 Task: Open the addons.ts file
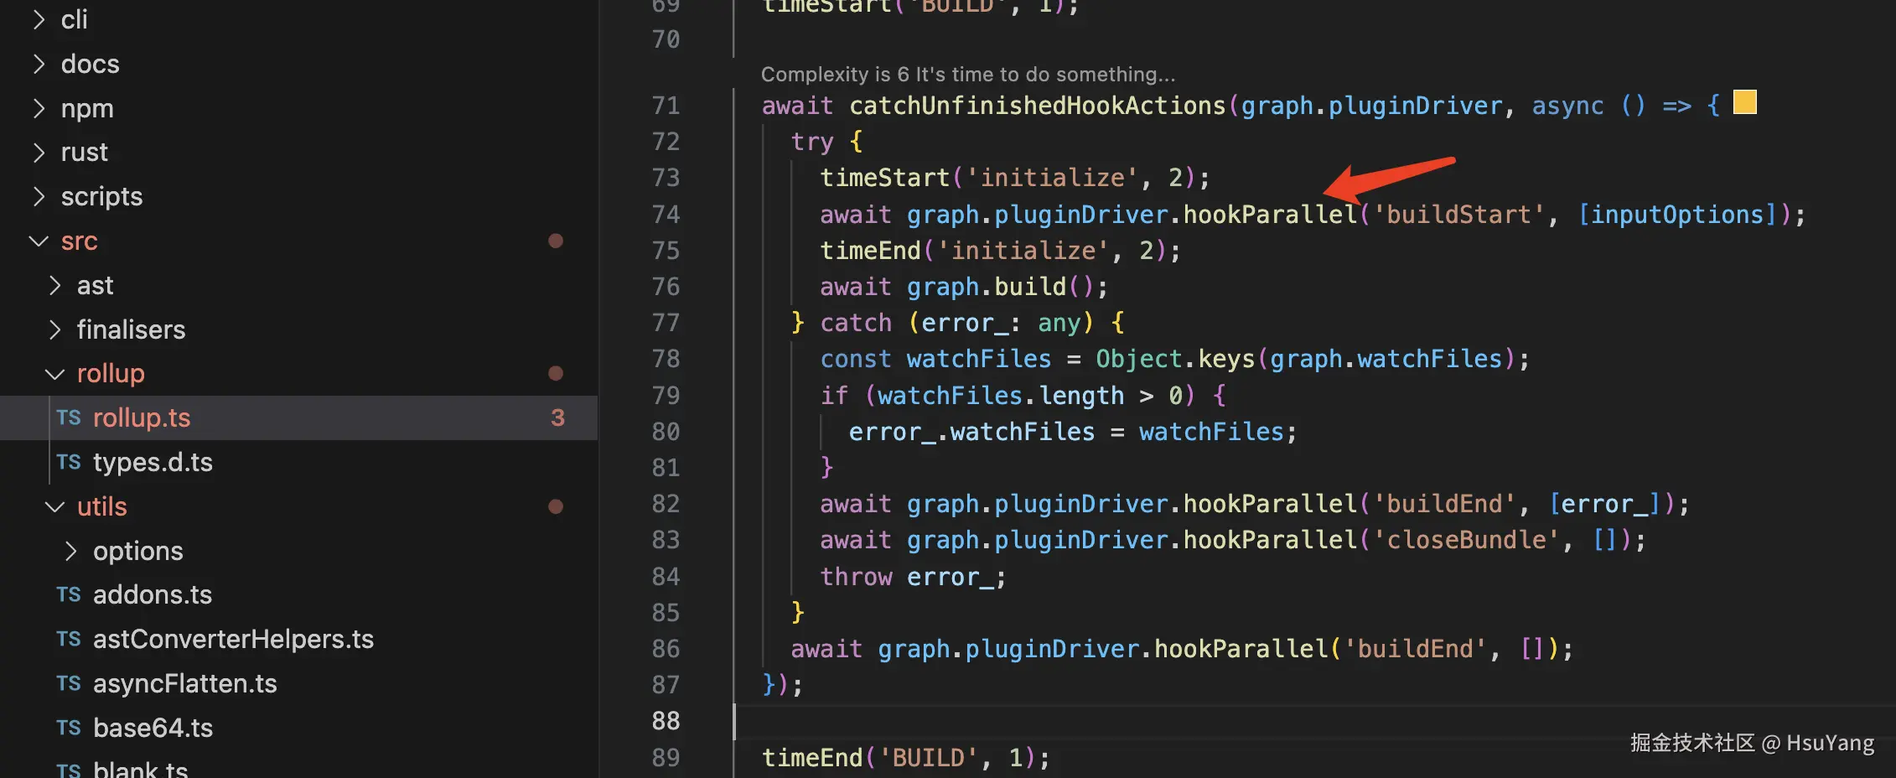pos(153,594)
